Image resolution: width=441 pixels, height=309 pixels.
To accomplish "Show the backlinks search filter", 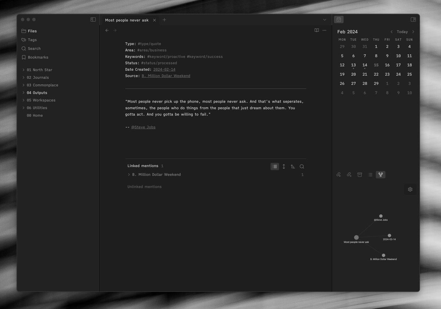I will (x=302, y=167).
